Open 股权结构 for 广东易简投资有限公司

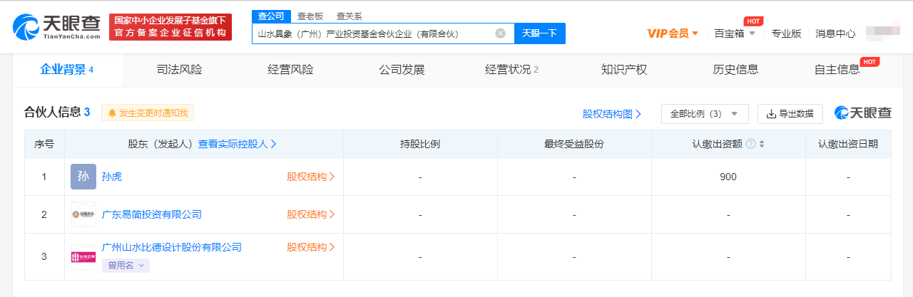(x=311, y=214)
